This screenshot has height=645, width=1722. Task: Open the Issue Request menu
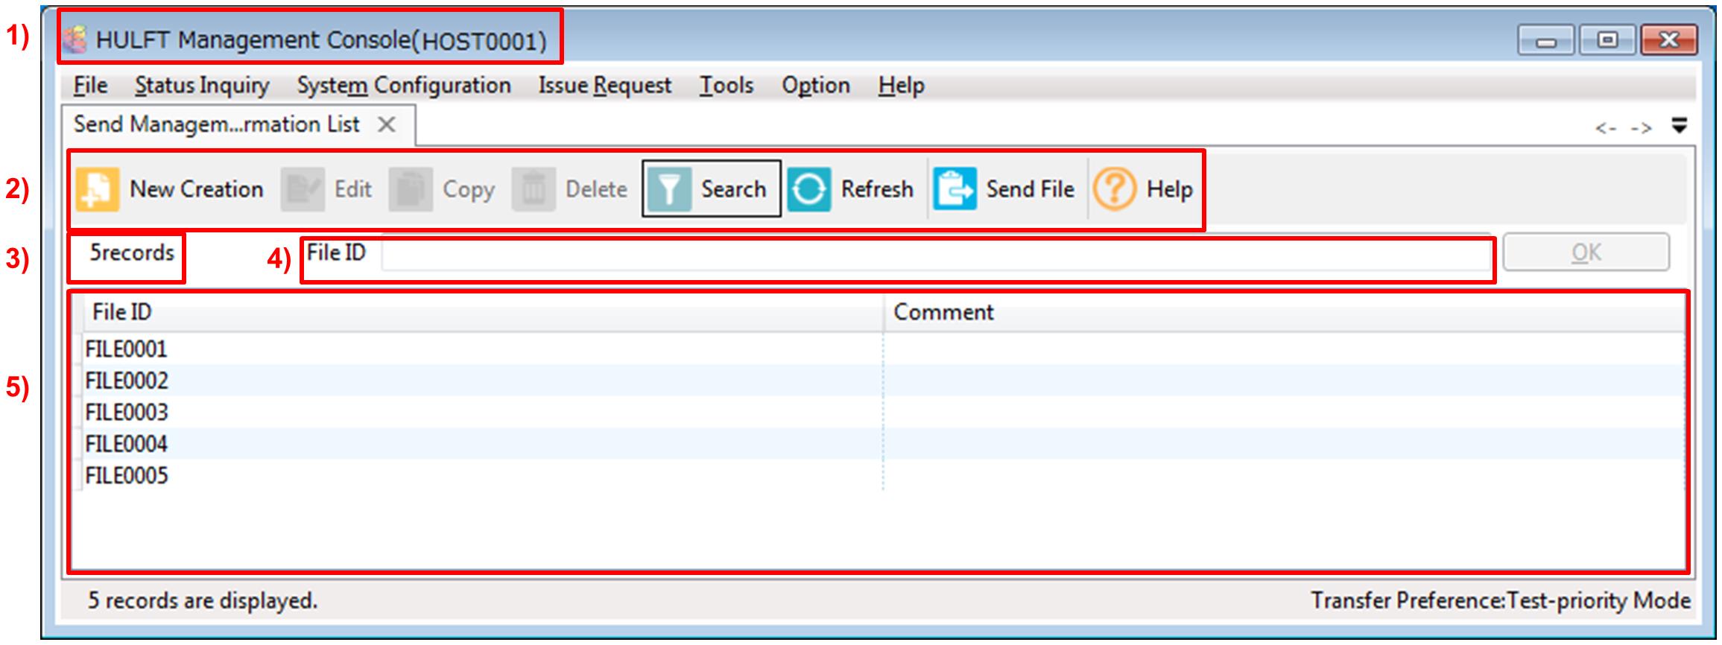coord(604,86)
